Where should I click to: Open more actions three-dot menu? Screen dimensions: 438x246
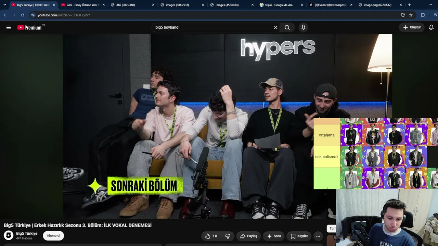318,236
